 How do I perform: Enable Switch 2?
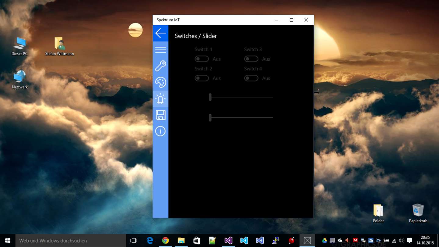click(202, 78)
